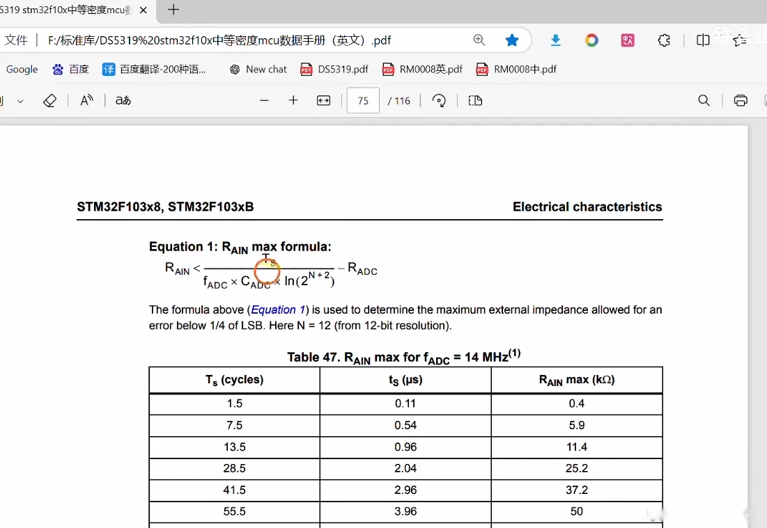Click the RAIN max (kΩ) table header

pyautogui.click(x=577, y=380)
